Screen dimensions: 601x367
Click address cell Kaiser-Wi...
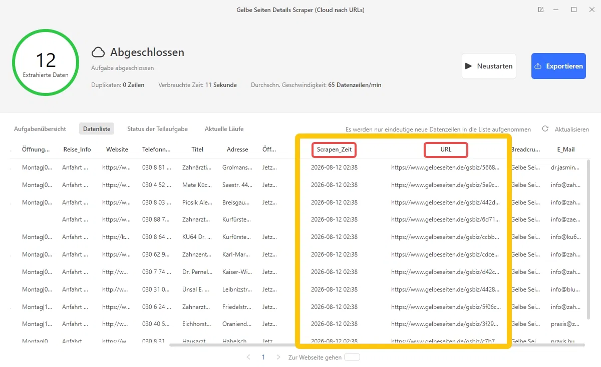pyautogui.click(x=237, y=272)
